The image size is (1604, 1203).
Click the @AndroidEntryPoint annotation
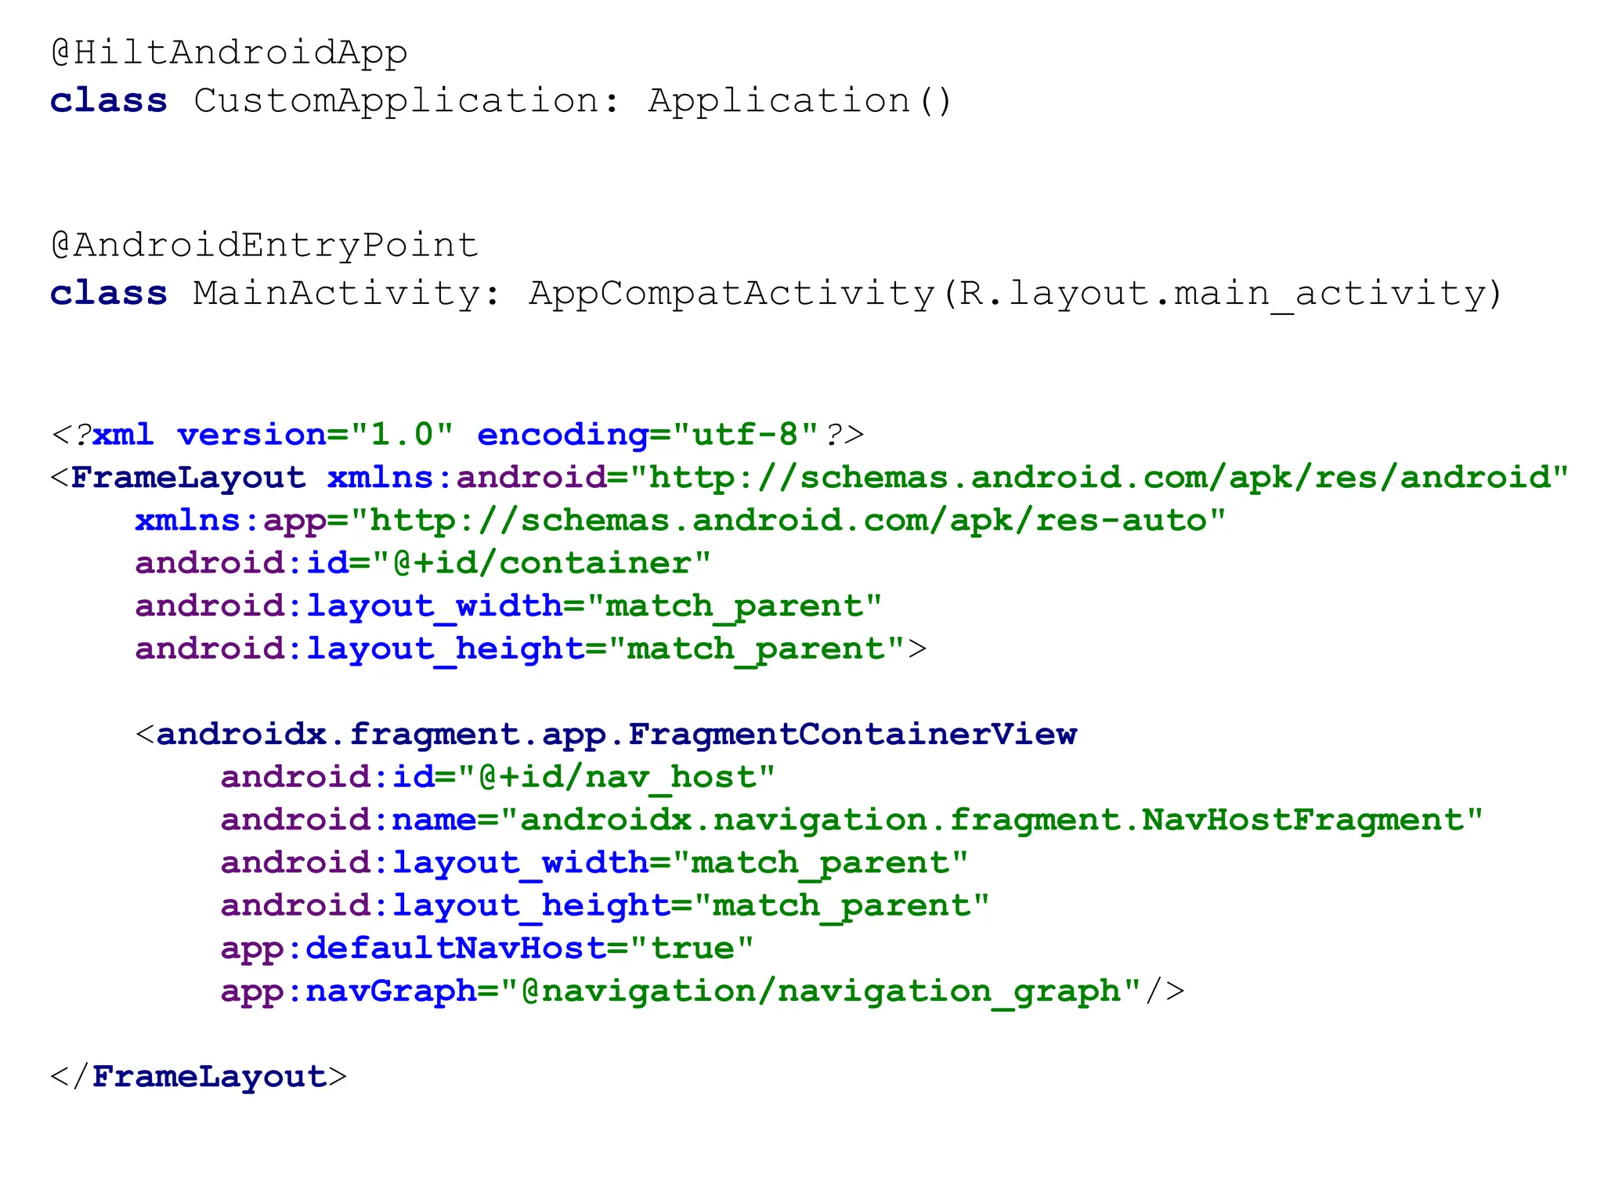(x=265, y=246)
